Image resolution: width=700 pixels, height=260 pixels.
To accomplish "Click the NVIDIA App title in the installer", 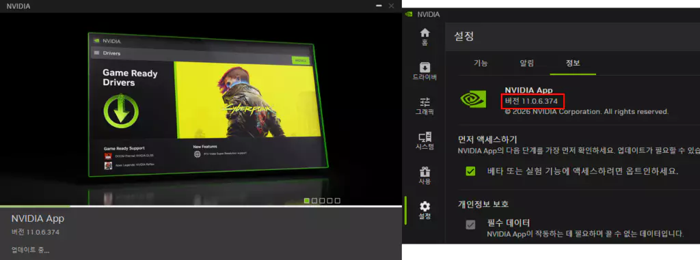I will [38, 218].
